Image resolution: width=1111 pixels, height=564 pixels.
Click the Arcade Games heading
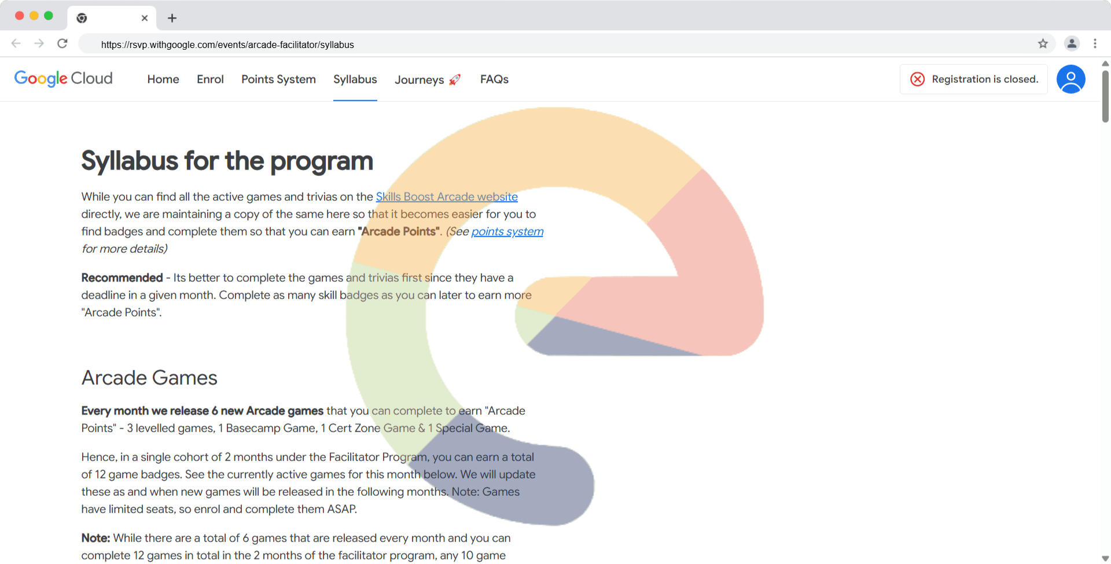(x=149, y=378)
